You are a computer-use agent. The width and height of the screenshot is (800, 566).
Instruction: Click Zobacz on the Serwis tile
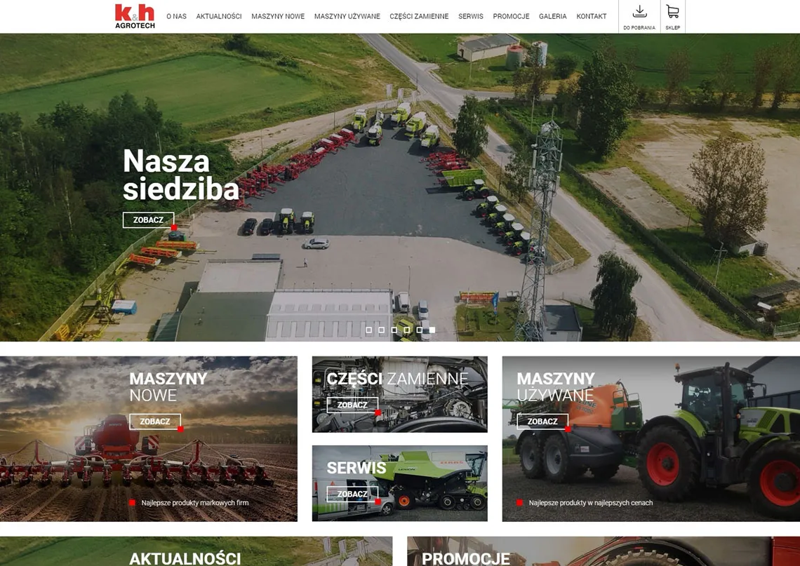(x=352, y=494)
